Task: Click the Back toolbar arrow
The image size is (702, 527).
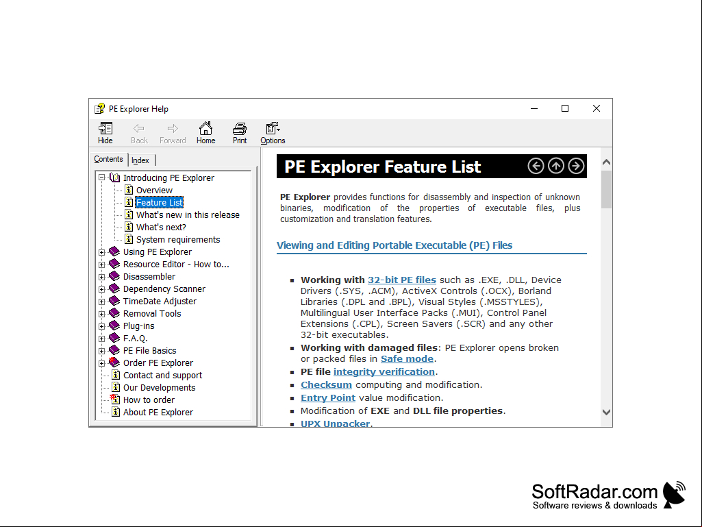Action: pos(139,133)
